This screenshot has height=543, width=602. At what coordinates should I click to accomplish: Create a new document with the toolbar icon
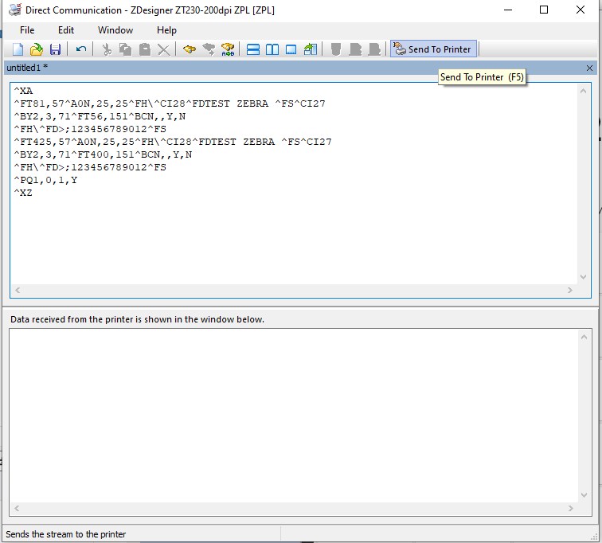point(18,49)
